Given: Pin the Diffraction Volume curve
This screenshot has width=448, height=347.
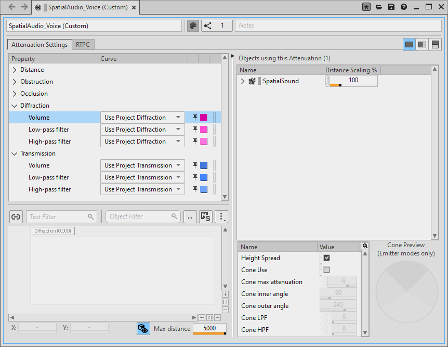Looking at the screenshot, I should pos(195,118).
